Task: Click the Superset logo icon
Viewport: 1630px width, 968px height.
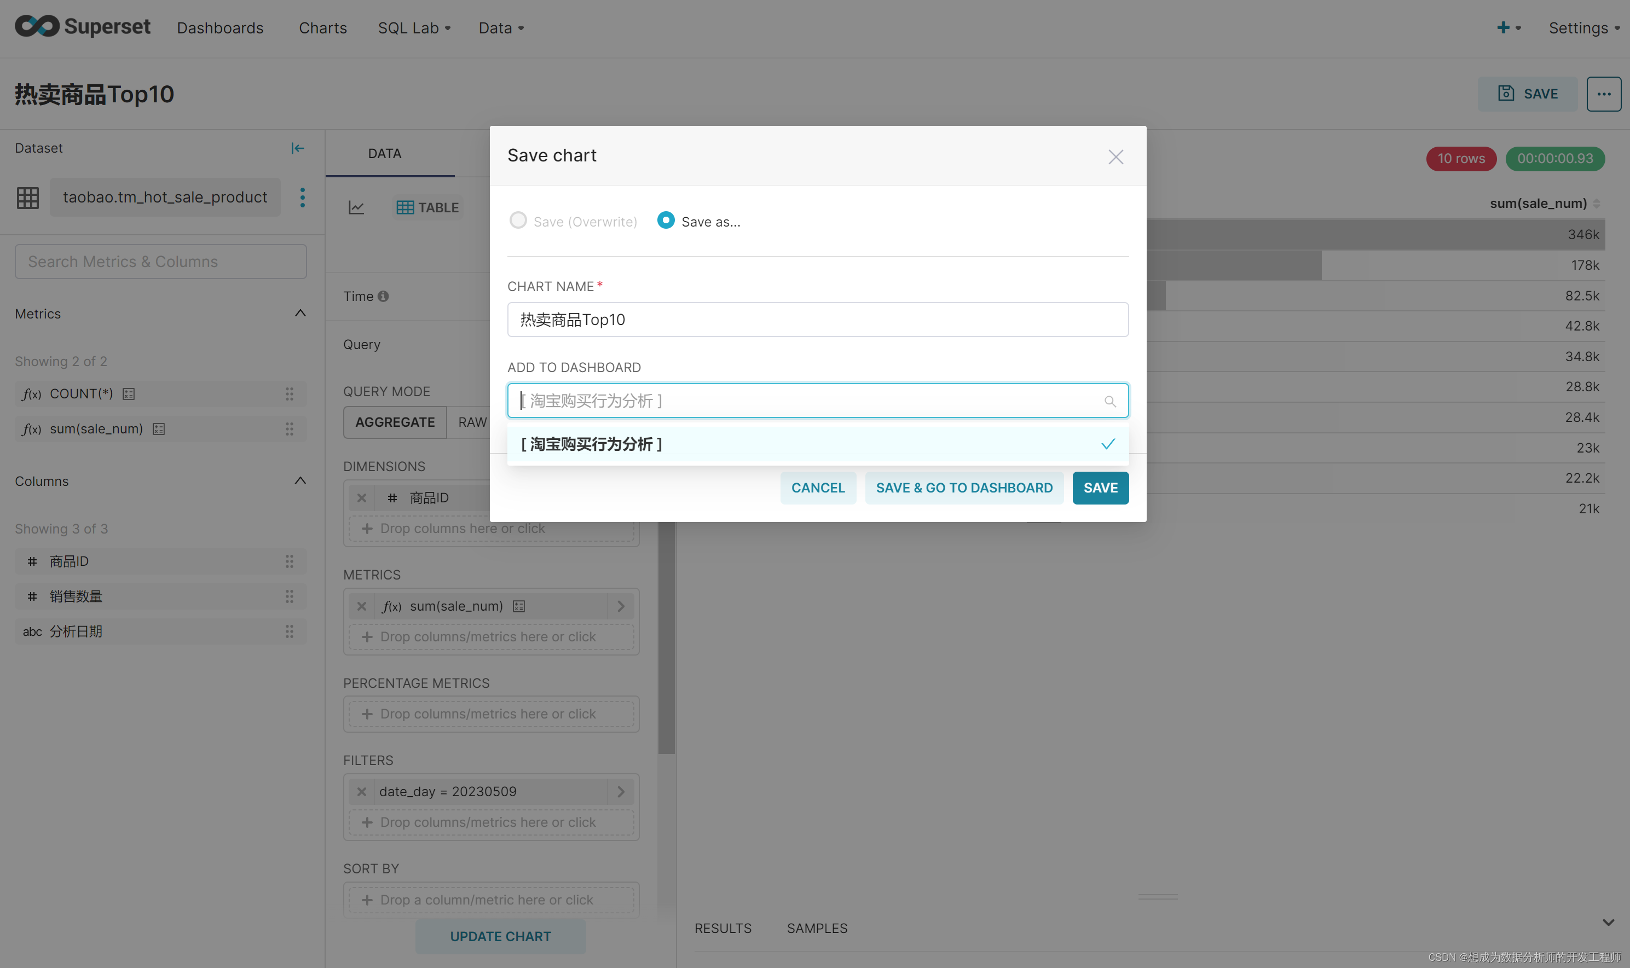Action: click(x=37, y=26)
